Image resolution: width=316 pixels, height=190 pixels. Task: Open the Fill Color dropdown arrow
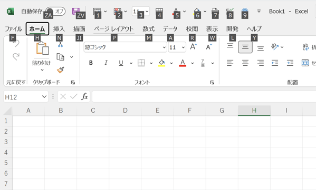(x=171, y=63)
